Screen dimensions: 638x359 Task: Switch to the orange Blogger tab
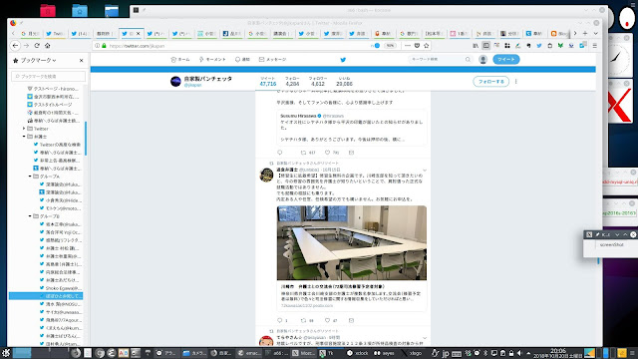(x=559, y=34)
